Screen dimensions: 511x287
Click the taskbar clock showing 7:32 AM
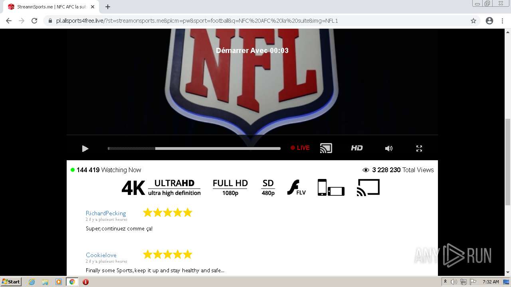(x=491, y=282)
